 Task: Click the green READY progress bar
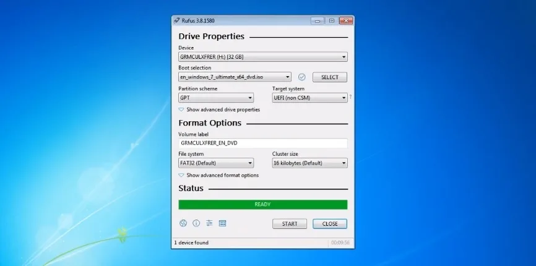pyautogui.click(x=263, y=205)
